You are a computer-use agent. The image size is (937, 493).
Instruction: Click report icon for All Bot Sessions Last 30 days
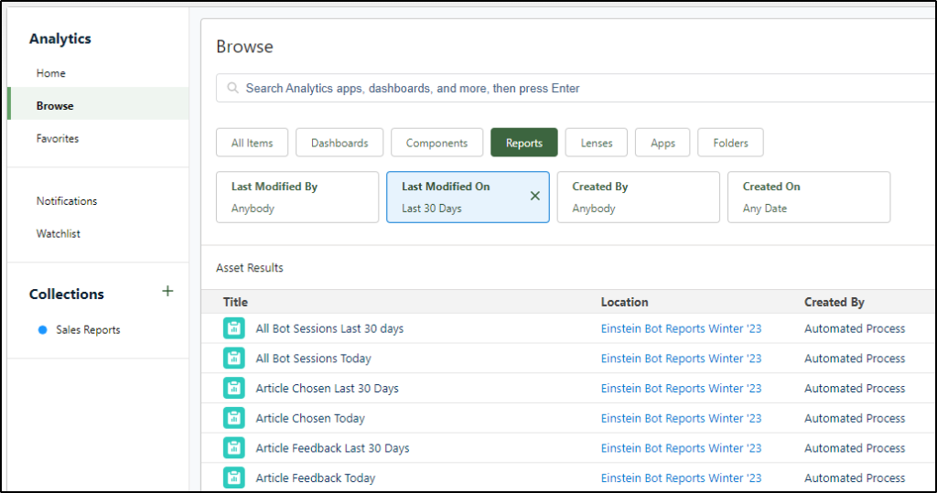[x=234, y=328]
